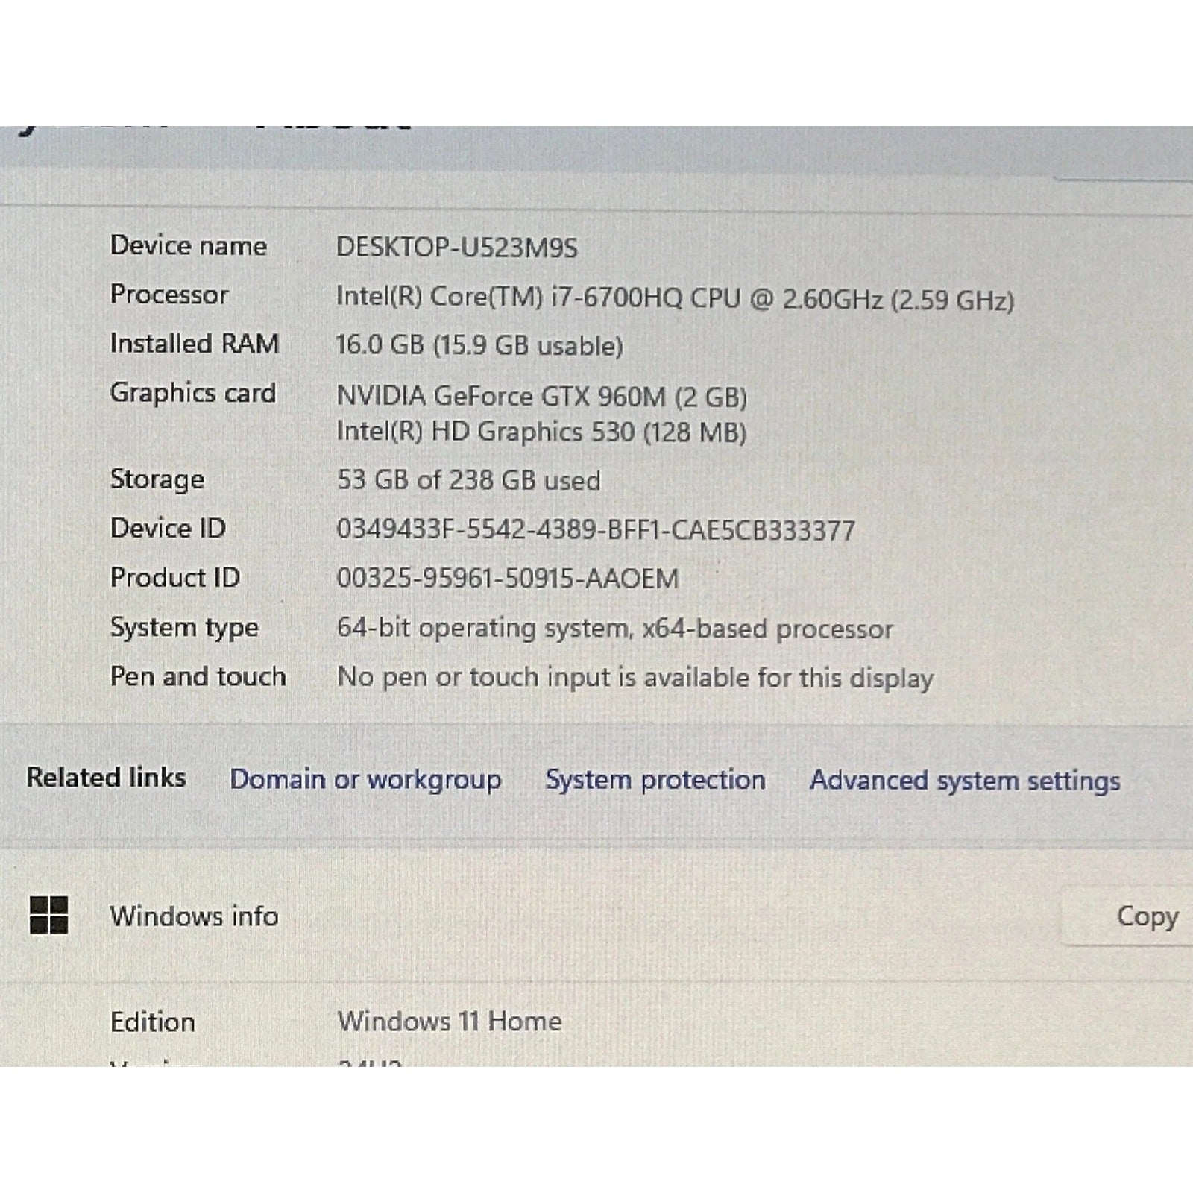The width and height of the screenshot is (1193, 1193).
Task: Click the No pen or touch input text
Action: (x=635, y=678)
